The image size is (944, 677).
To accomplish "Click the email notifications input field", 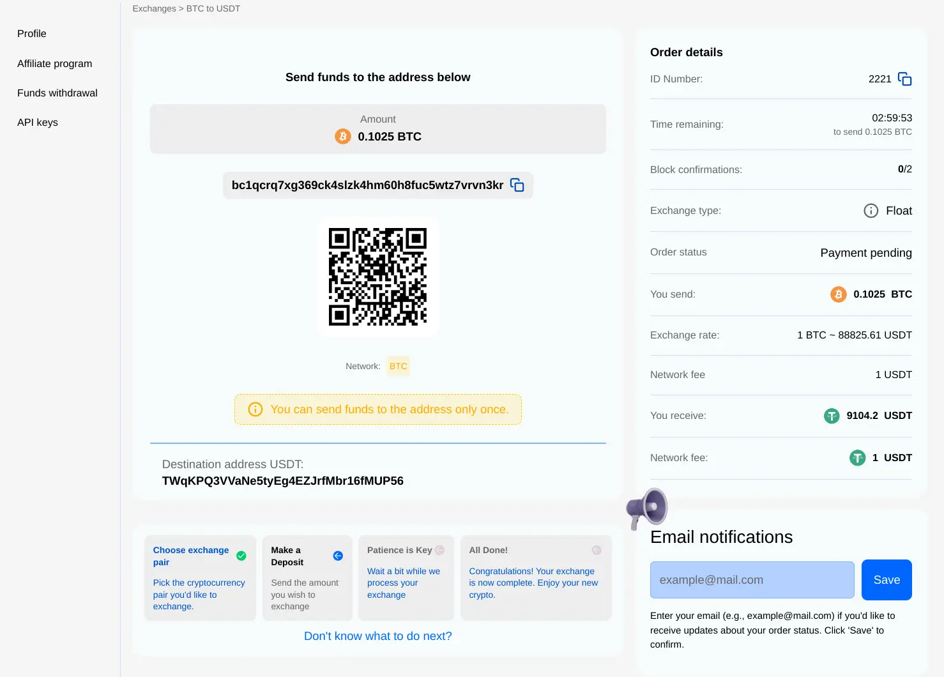I will [752, 580].
